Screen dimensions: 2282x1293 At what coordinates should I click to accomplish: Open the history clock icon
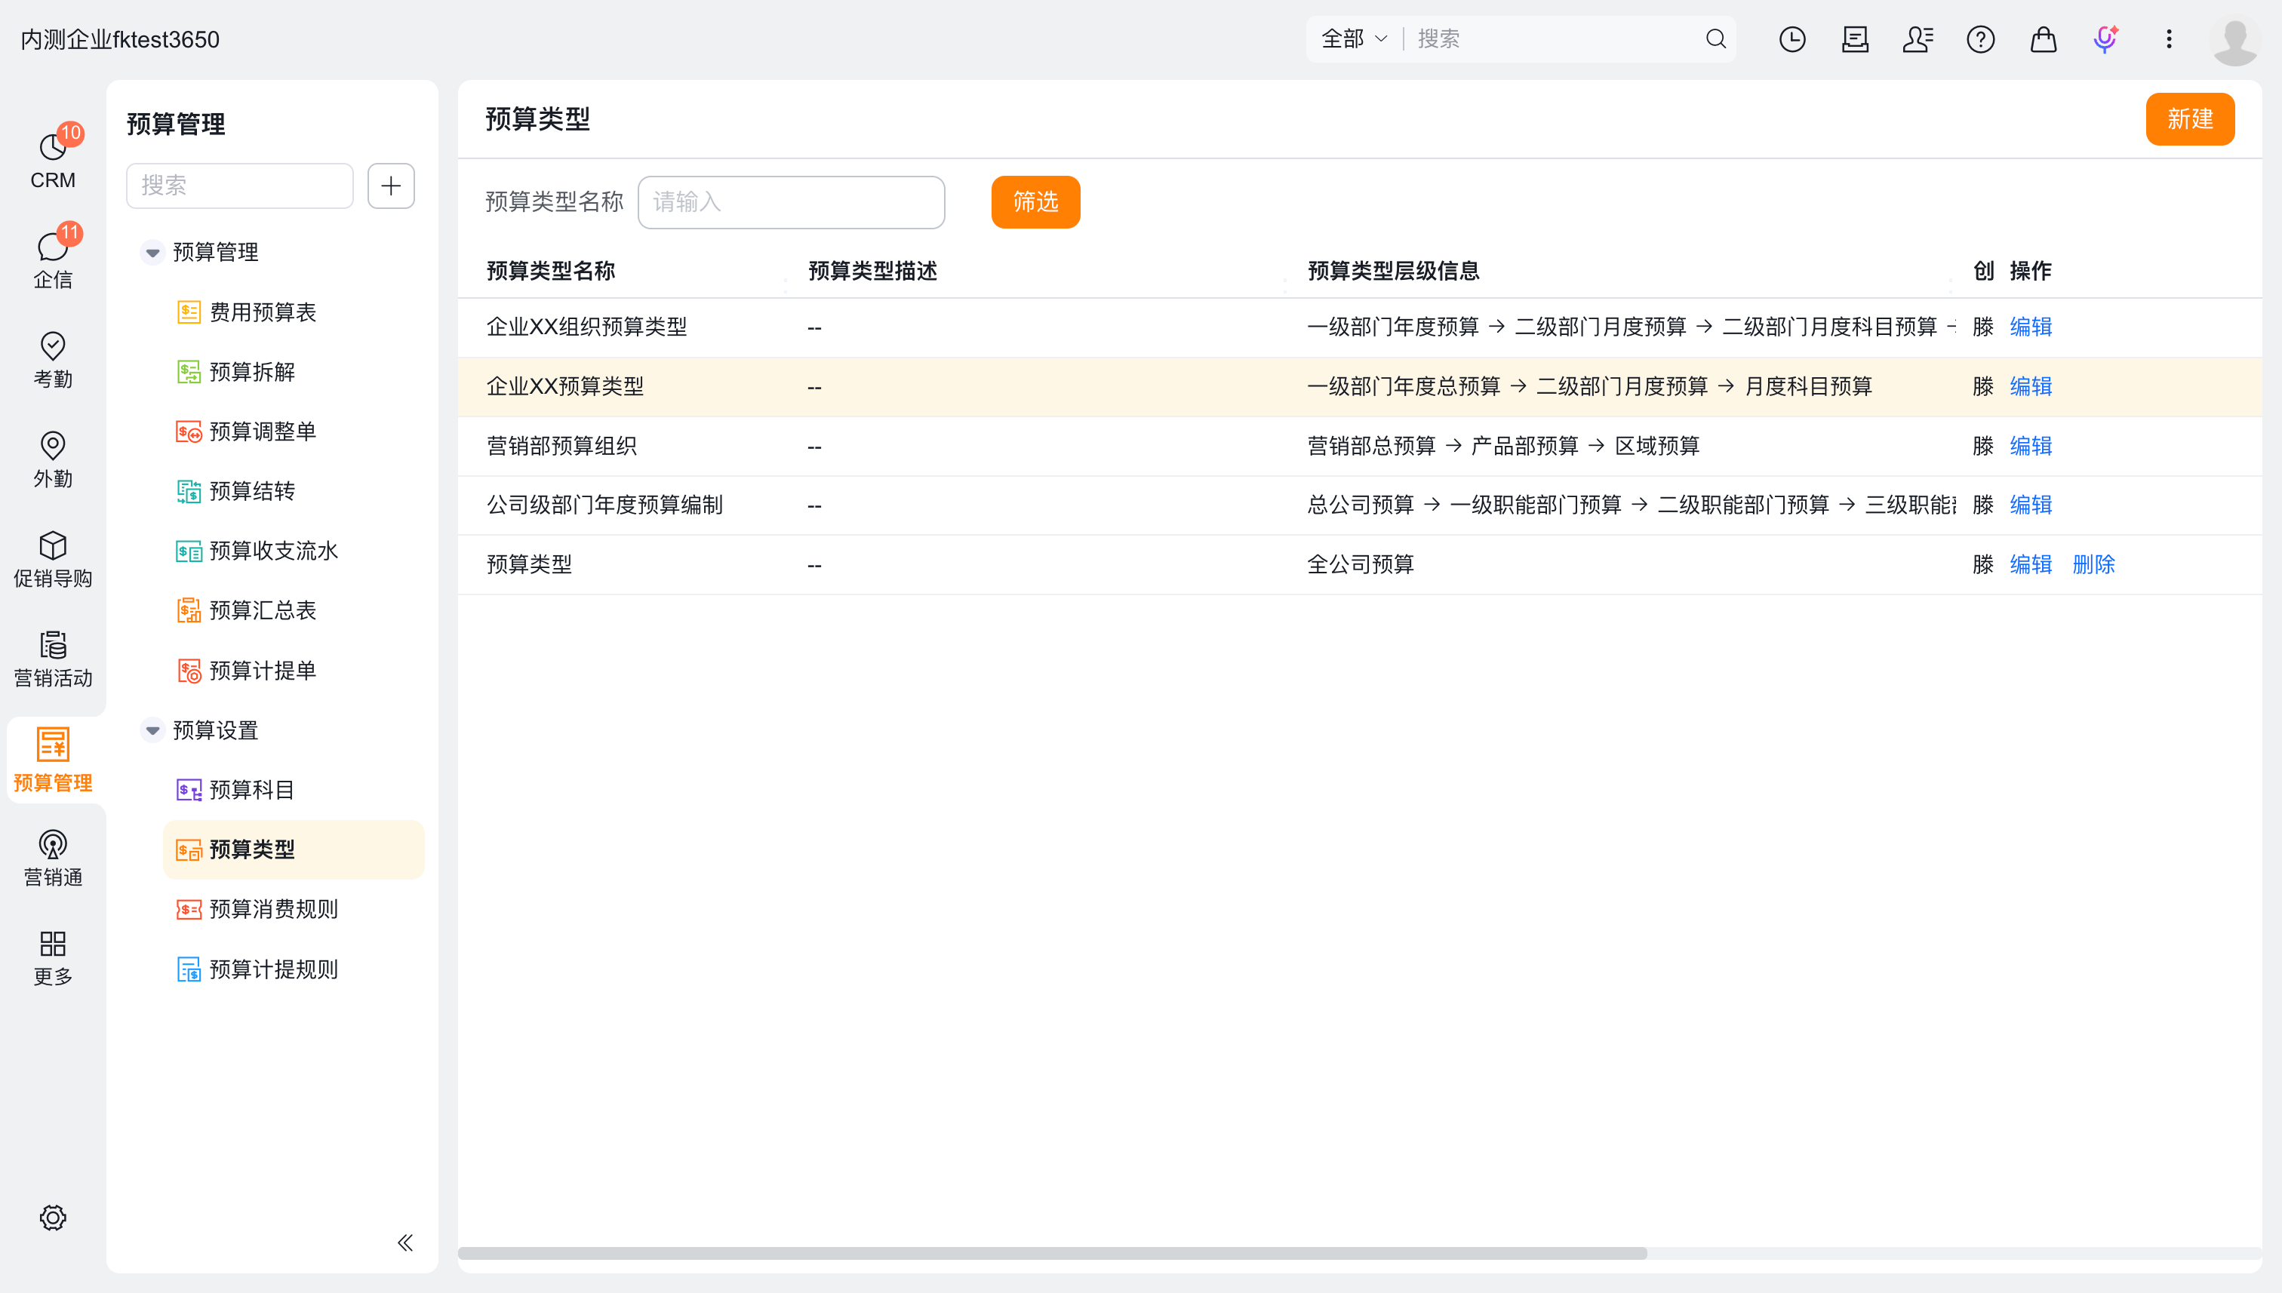1791,39
